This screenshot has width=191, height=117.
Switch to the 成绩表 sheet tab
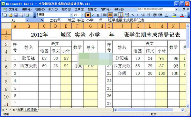pyautogui.click(x=32, y=110)
